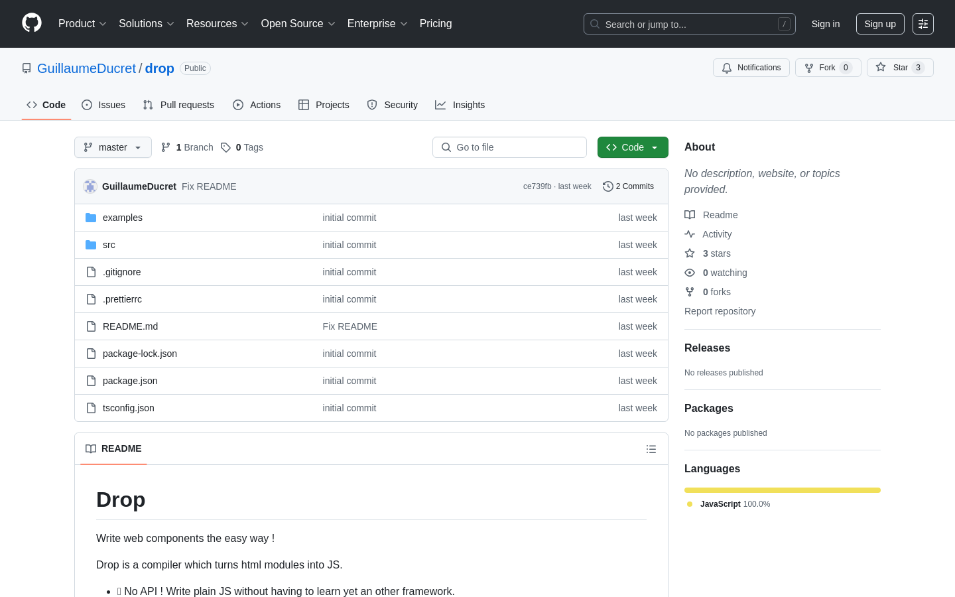The width and height of the screenshot is (955, 597).
Task: Click the history clock icon by 2 Commits
Action: (x=607, y=186)
